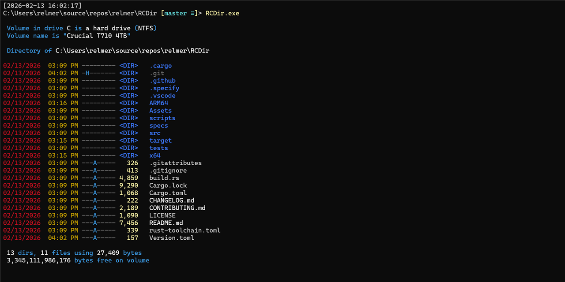Viewport: 565px width, 282px height.
Task: Click the target folder name
Action: [160, 141]
